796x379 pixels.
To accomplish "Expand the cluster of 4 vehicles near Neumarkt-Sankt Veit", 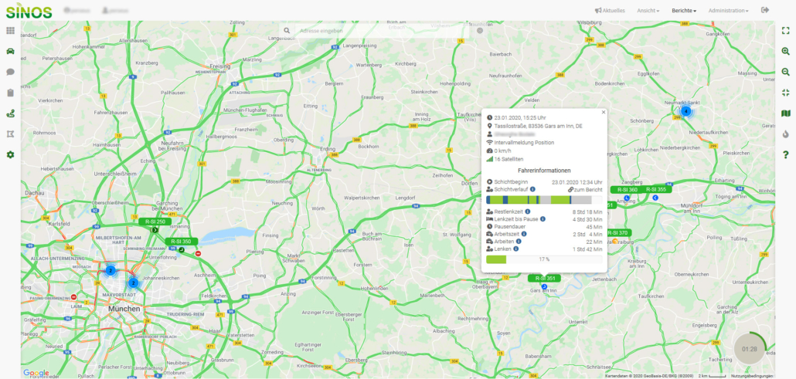I will 685,111.
